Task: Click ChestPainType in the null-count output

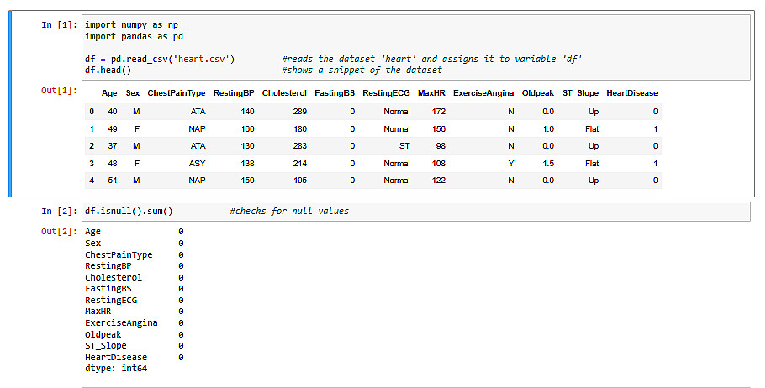Action: 119,254
